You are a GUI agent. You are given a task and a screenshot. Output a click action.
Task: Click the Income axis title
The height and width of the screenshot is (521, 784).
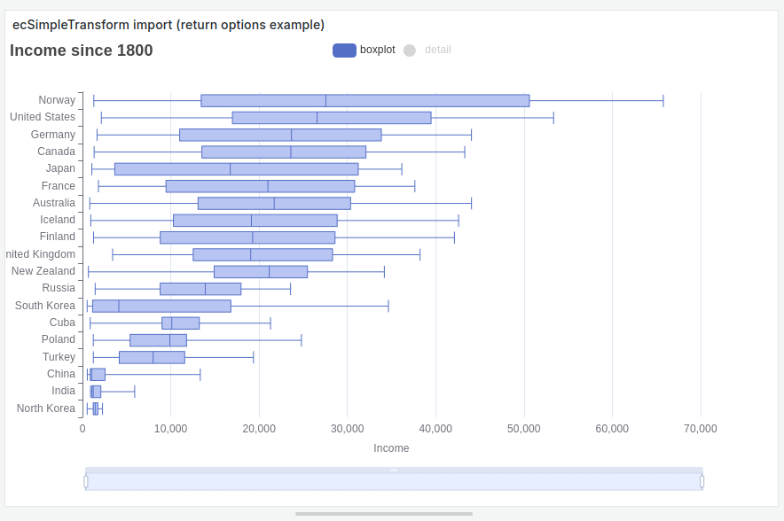click(391, 448)
